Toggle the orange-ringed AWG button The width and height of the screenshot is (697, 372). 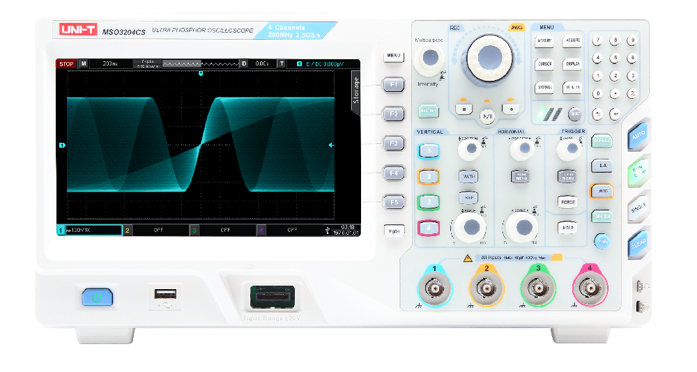[602, 191]
